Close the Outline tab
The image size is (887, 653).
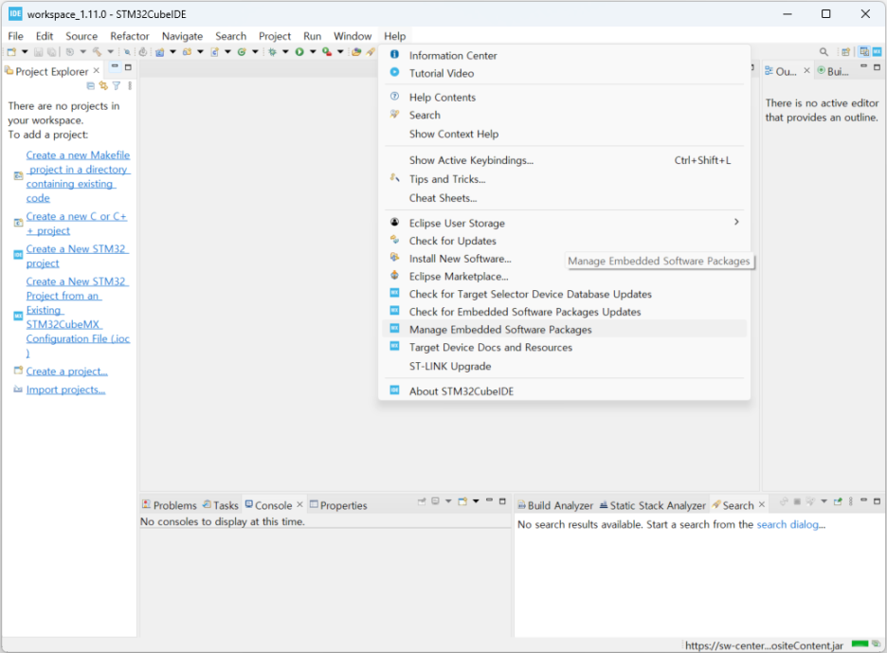(x=806, y=71)
